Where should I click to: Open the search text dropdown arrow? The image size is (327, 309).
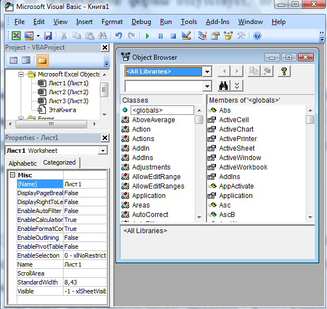click(x=207, y=86)
